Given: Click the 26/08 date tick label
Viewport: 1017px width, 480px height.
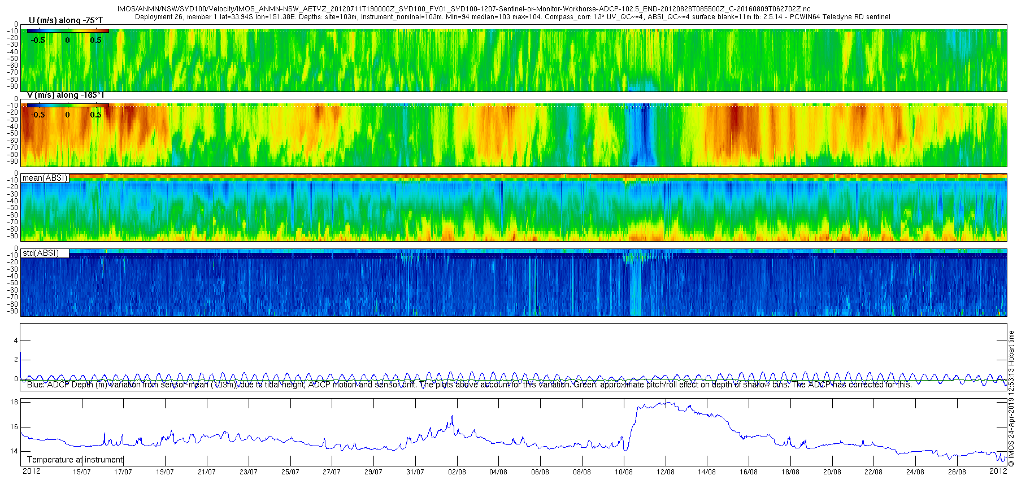Looking at the screenshot, I should coord(957,472).
